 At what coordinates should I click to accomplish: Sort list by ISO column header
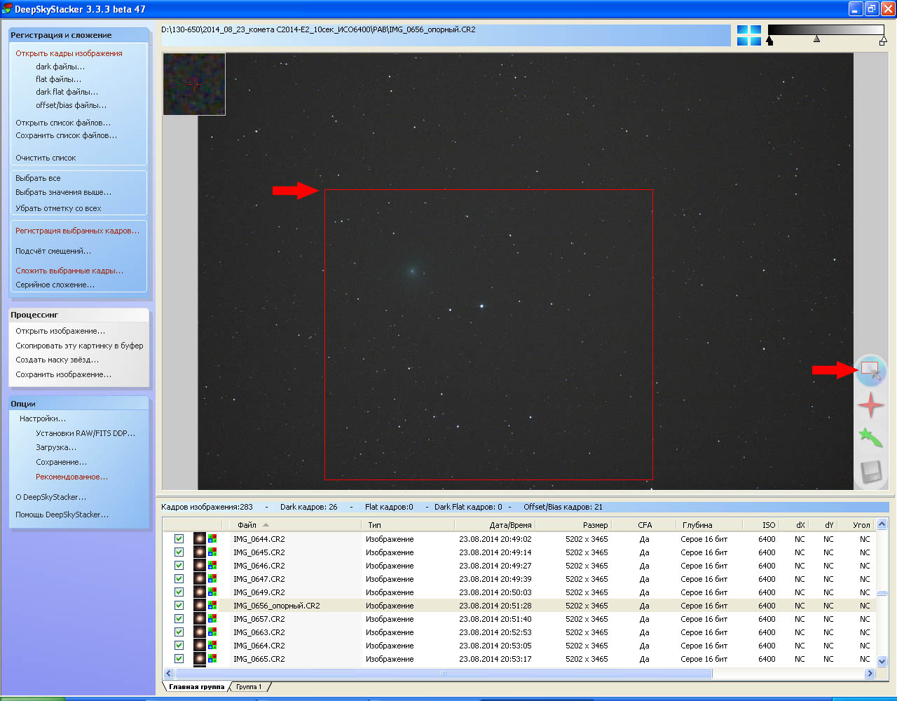768,525
